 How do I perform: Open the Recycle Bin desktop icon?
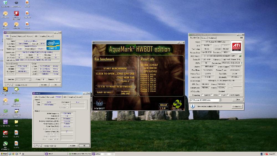pos(5,3)
